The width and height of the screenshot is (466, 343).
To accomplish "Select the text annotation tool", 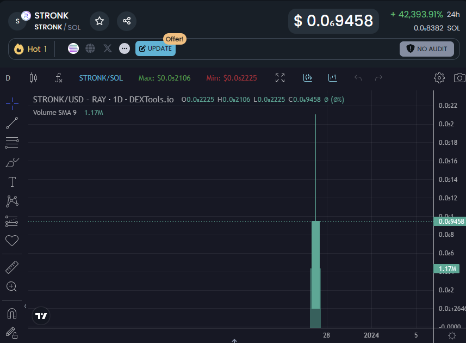I will (12, 182).
